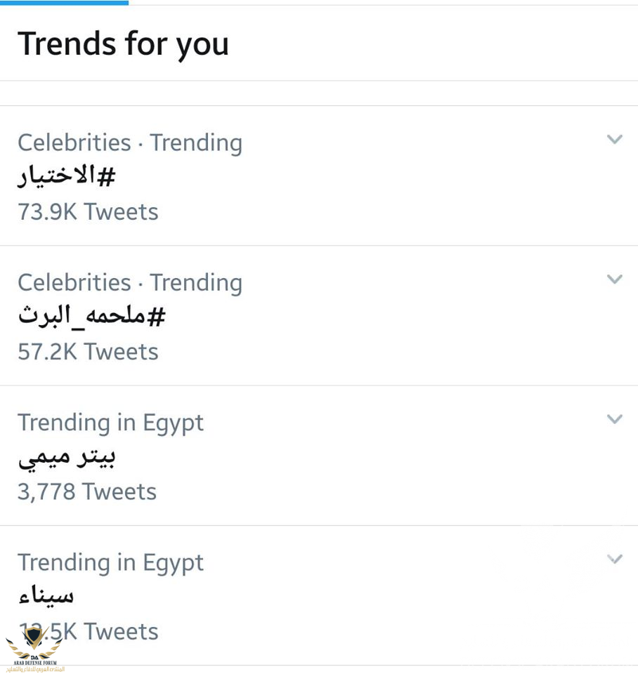Select Trending in Egypt label above بيتر ميمي
The width and height of the screenshot is (638, 674).
(110, 423)
